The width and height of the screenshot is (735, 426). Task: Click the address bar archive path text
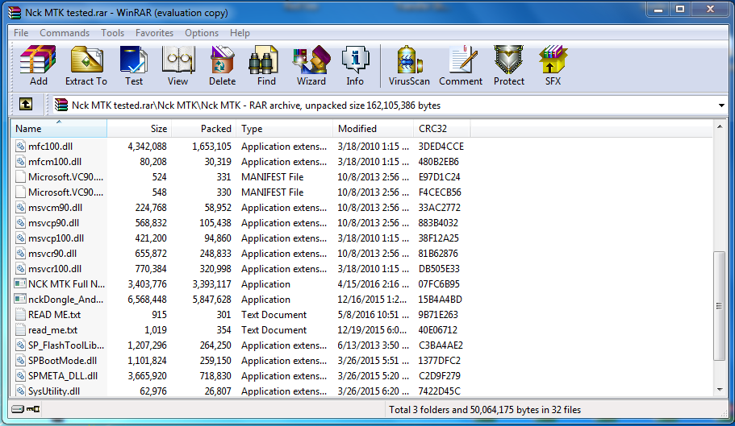coord(256,105)
